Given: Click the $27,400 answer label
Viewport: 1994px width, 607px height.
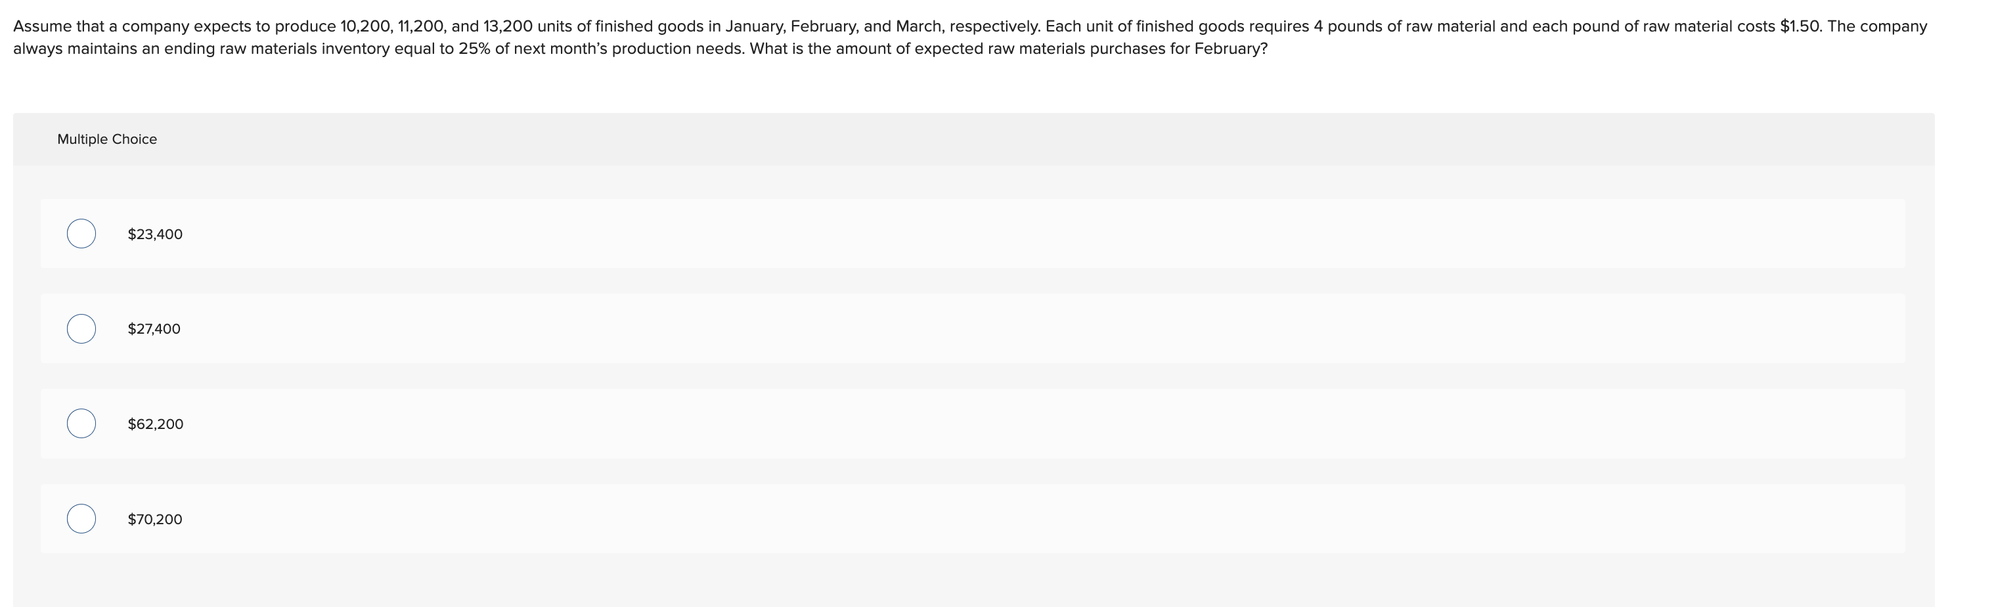Looking at the screenshot, I should (x=154, y=329).
